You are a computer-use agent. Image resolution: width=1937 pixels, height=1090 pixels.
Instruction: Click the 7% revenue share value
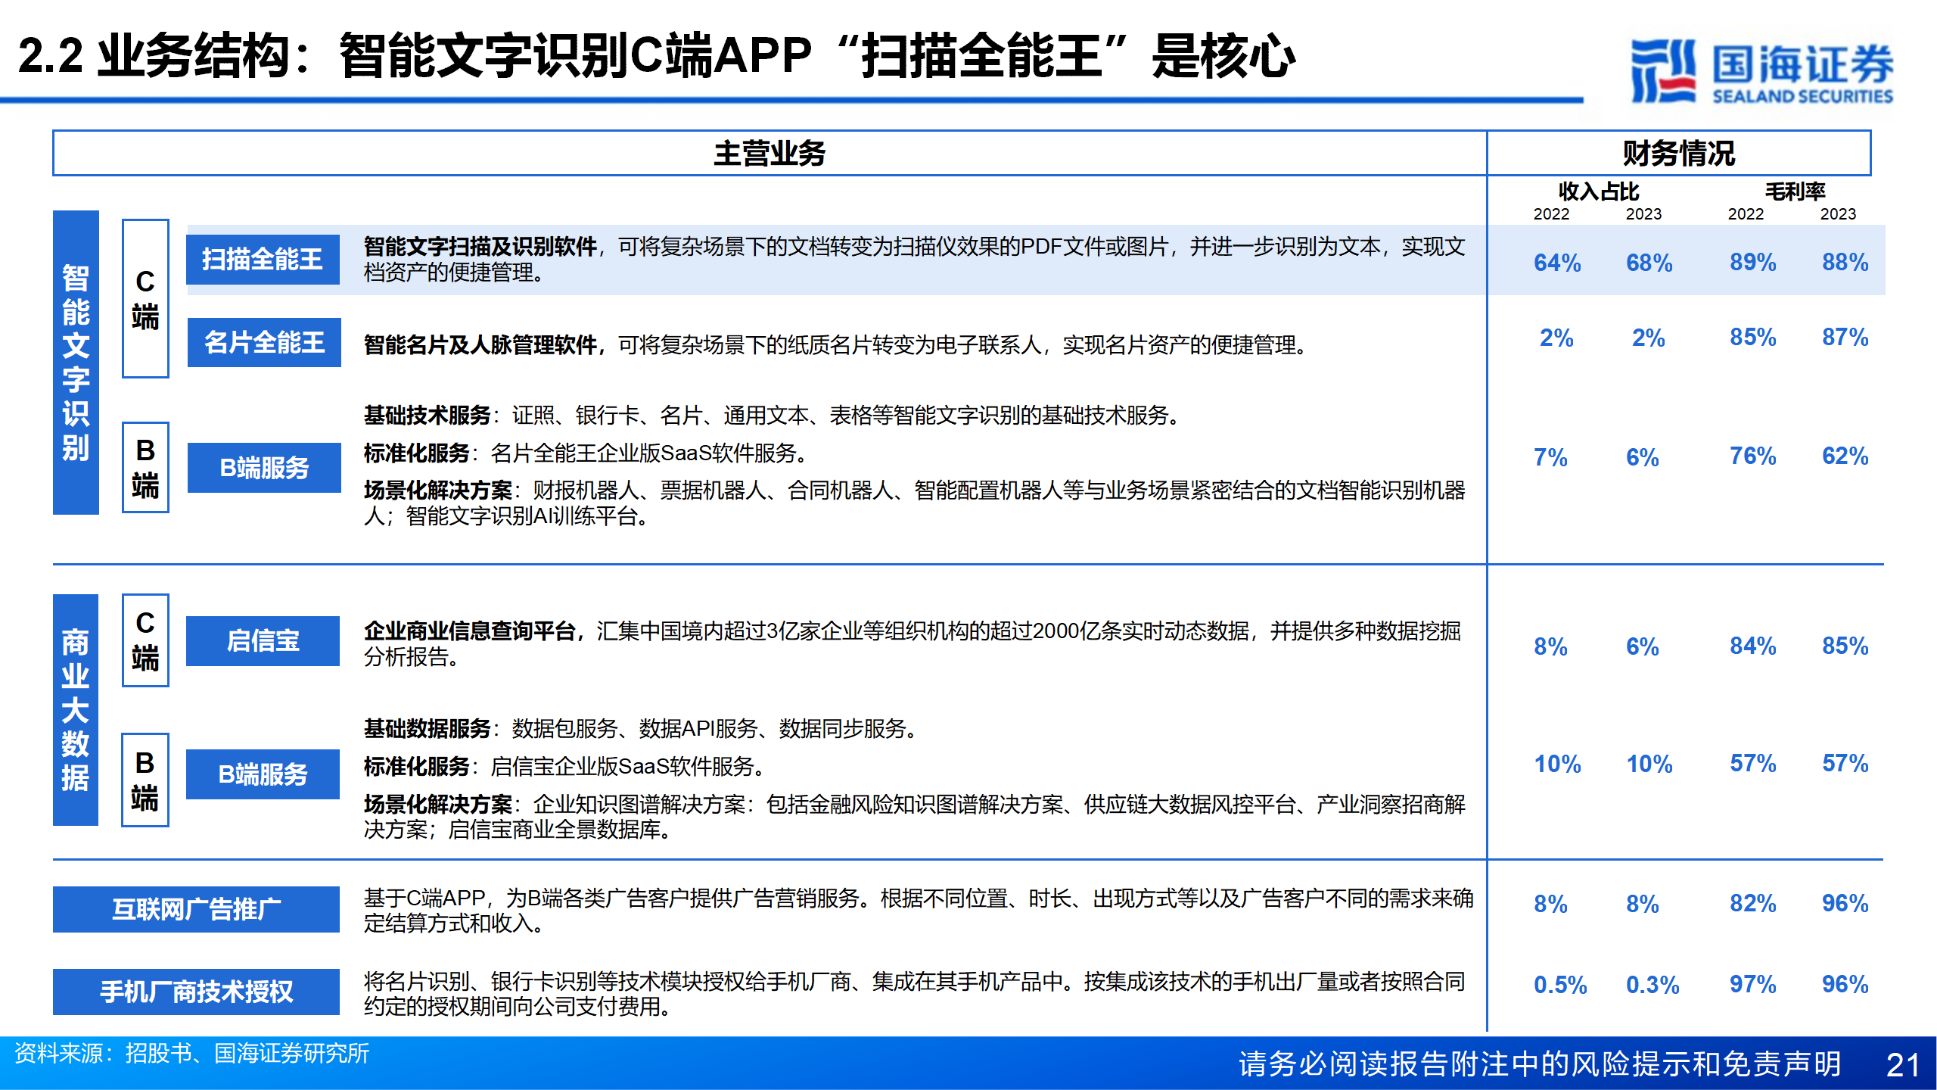coord(1550,457)
